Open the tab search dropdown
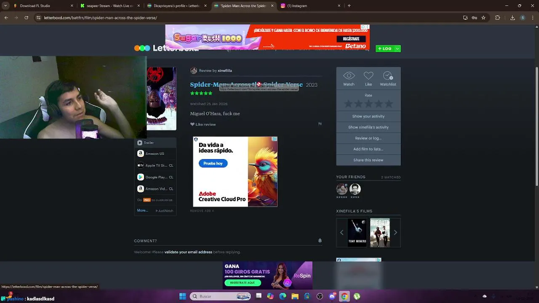The width and height of the screenshot is (539, 303). (x=5, y=6)
